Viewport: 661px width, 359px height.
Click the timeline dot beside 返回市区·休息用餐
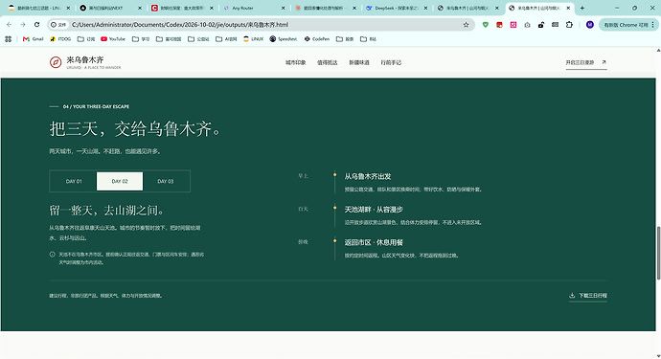point(334,240)
